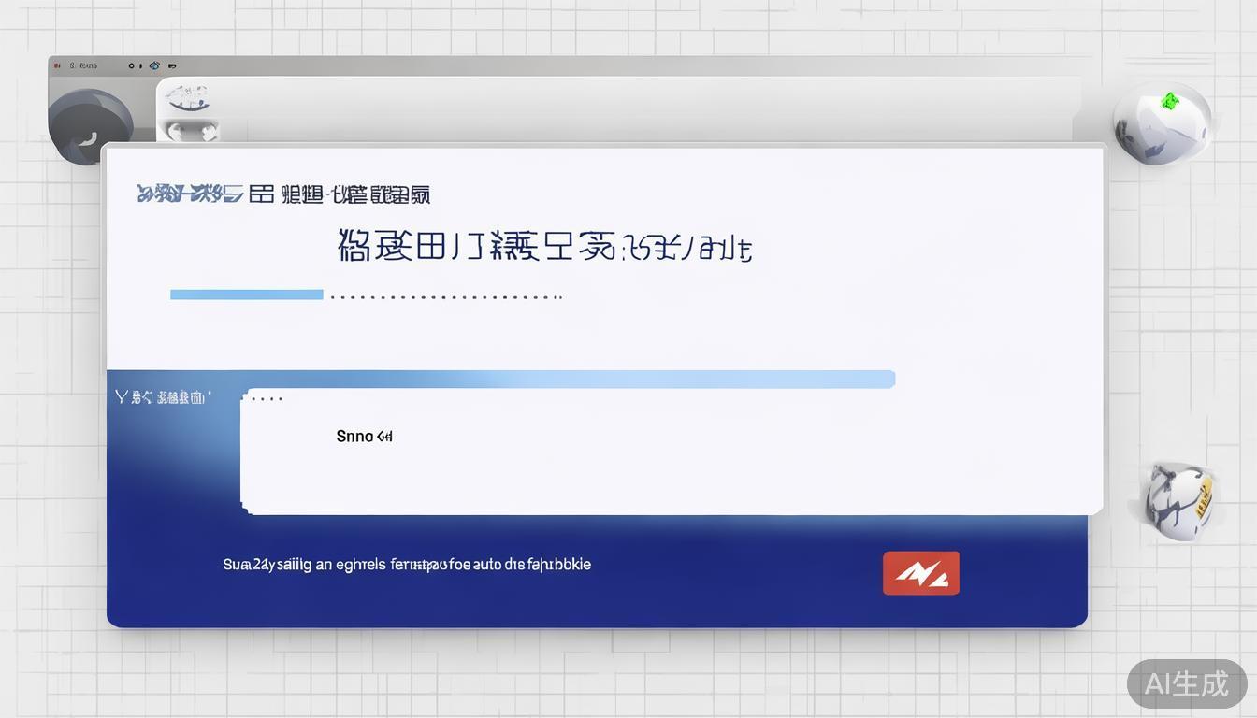Click the short light-blue progress bar
This screenshot has width=1257, height=718.
pyautogui.click(x=246, y=294)
